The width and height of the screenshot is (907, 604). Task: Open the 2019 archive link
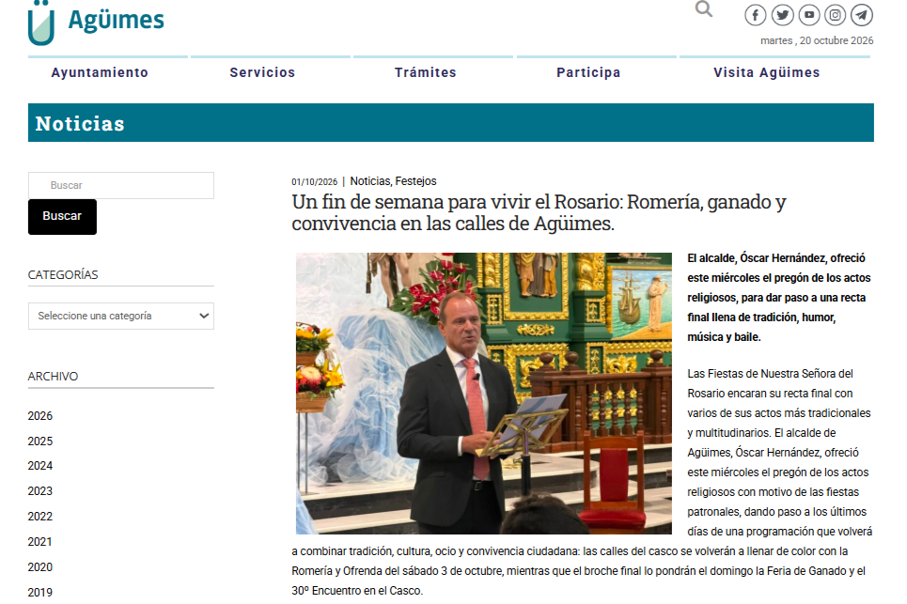pyautogui.click(x=39, y=593)
